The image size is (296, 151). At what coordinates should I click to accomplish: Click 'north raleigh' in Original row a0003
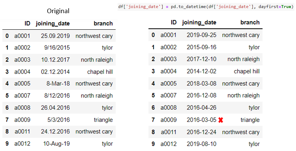pyautogui.click(x=97, y=60)
